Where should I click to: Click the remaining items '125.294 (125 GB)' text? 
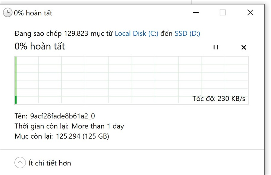82,136
